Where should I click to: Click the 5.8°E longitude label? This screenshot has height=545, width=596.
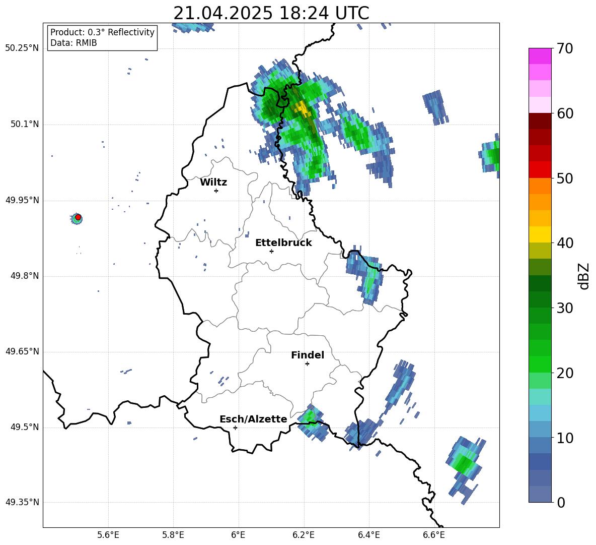(173, 535)
